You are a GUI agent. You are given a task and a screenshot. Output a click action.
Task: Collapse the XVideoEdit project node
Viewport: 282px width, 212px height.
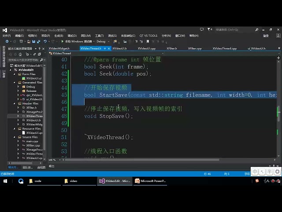pyautogui.click(x=11, y=70)
